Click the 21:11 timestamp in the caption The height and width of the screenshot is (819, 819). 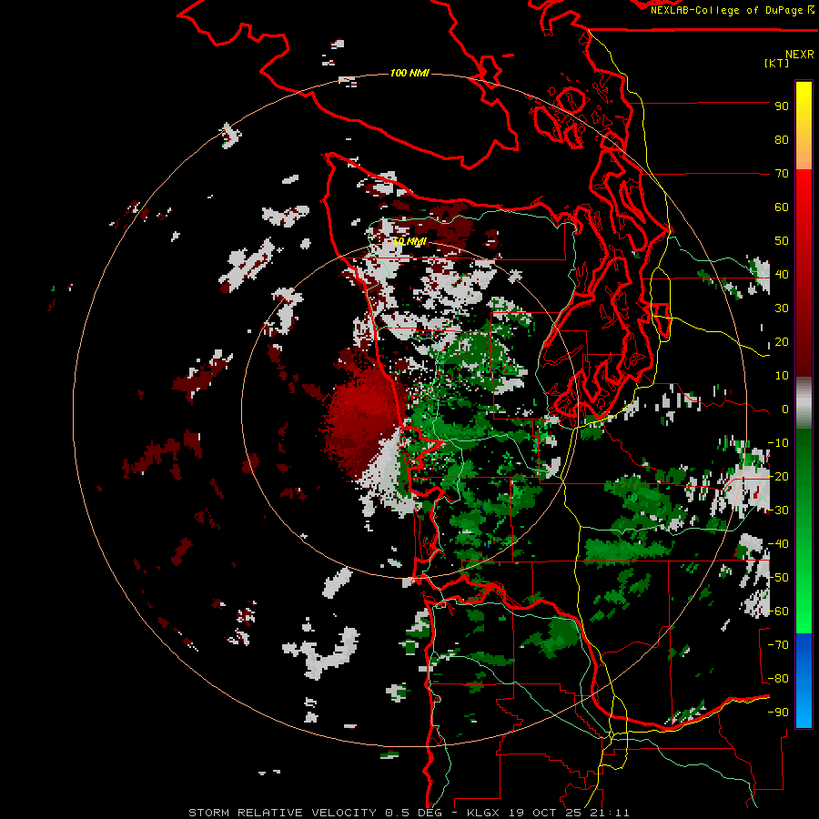coord(611,813)
